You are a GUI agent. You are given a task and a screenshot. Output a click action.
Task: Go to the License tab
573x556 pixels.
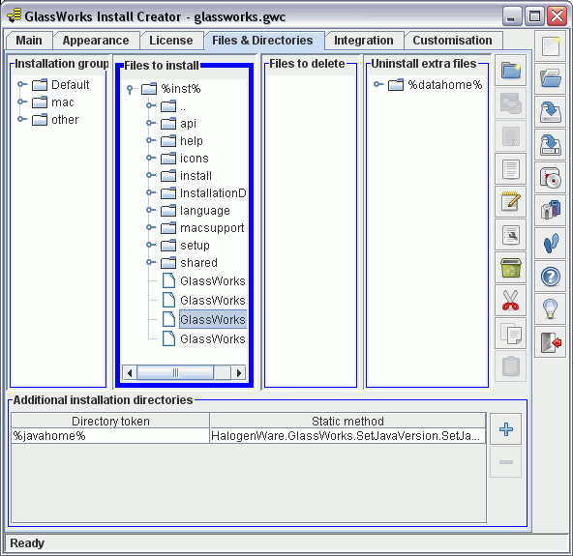pos(171,41)
